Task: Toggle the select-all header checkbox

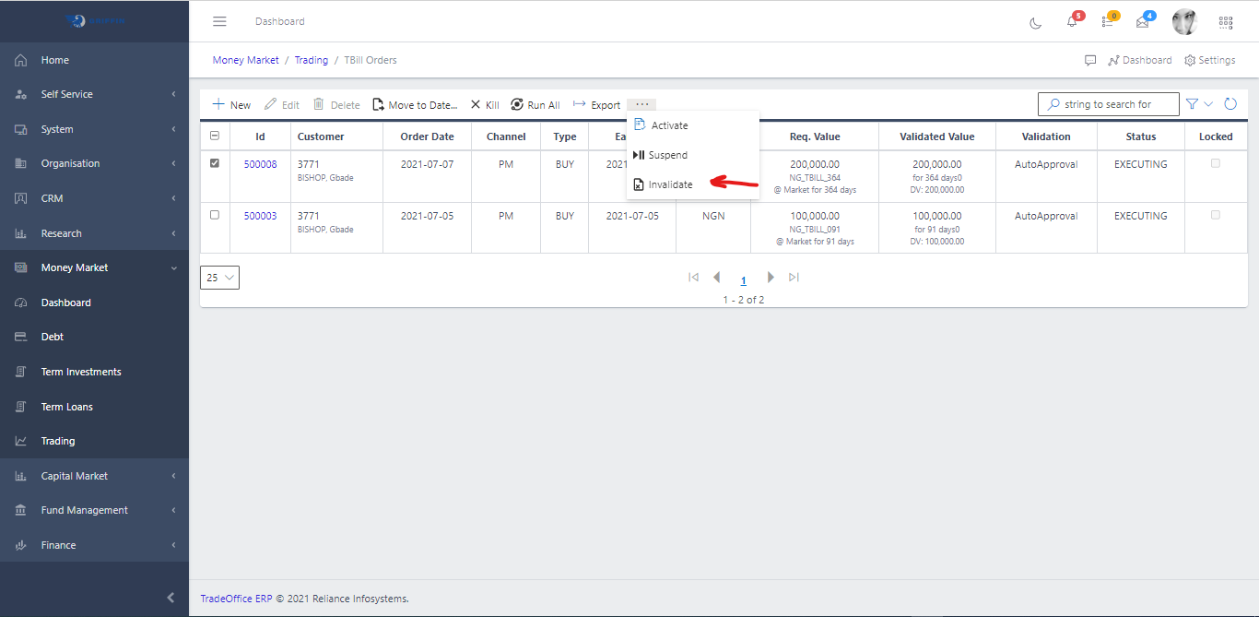Action: [215, 136]
